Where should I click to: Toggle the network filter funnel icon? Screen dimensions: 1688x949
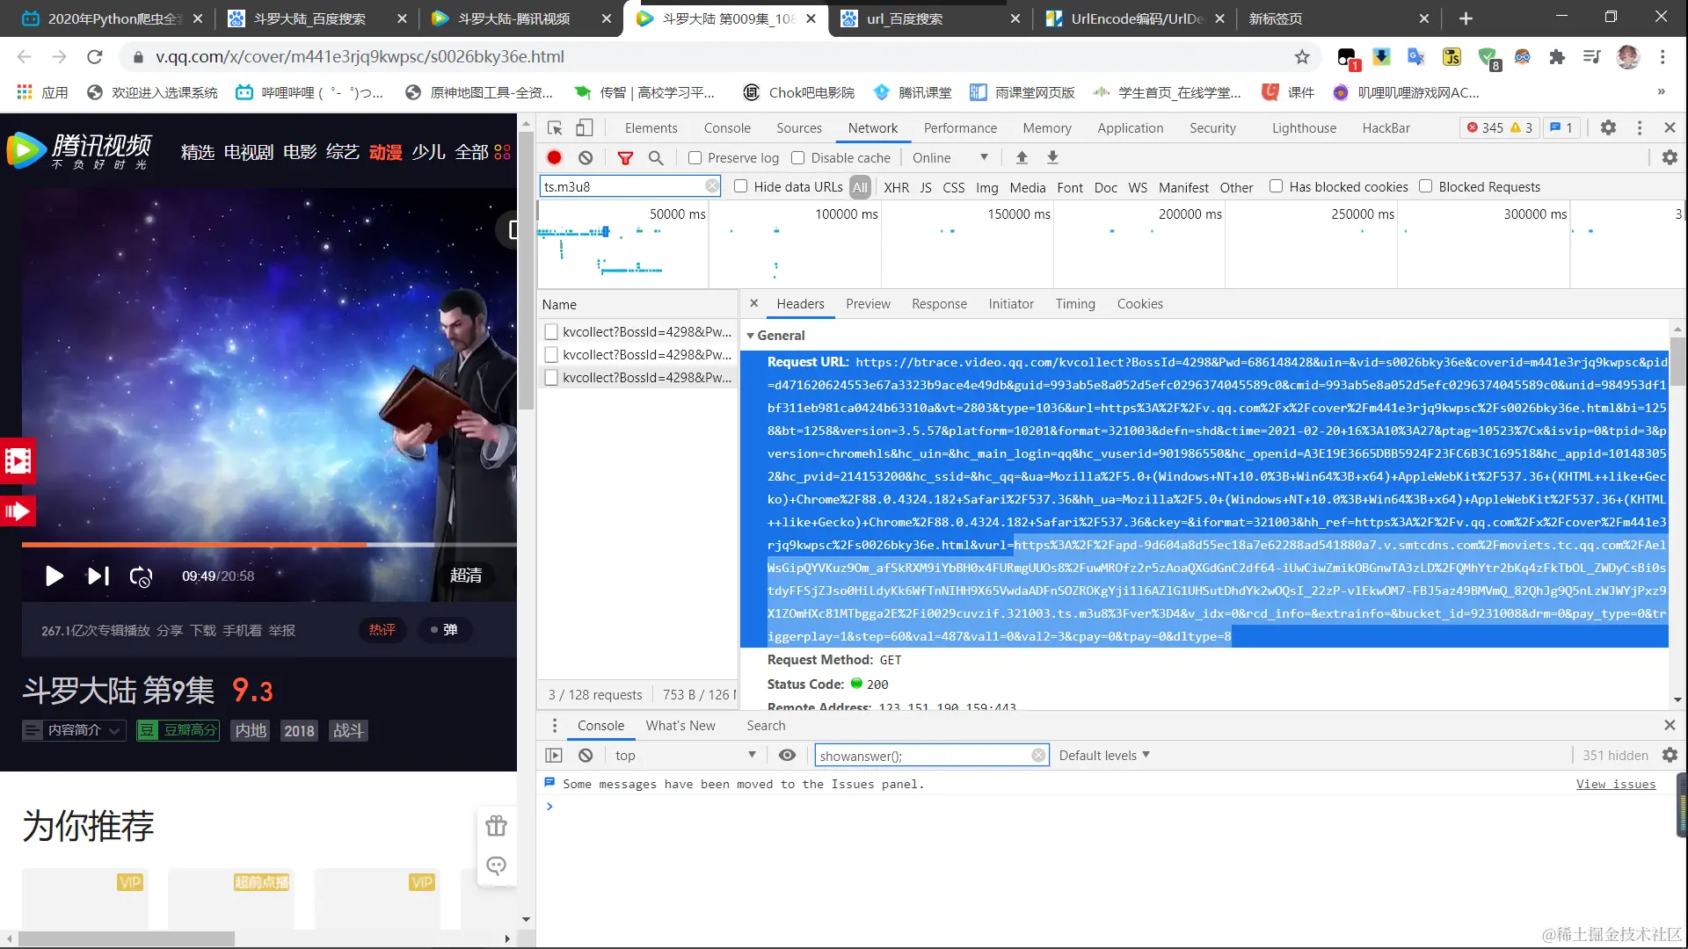tap(625, 157)
